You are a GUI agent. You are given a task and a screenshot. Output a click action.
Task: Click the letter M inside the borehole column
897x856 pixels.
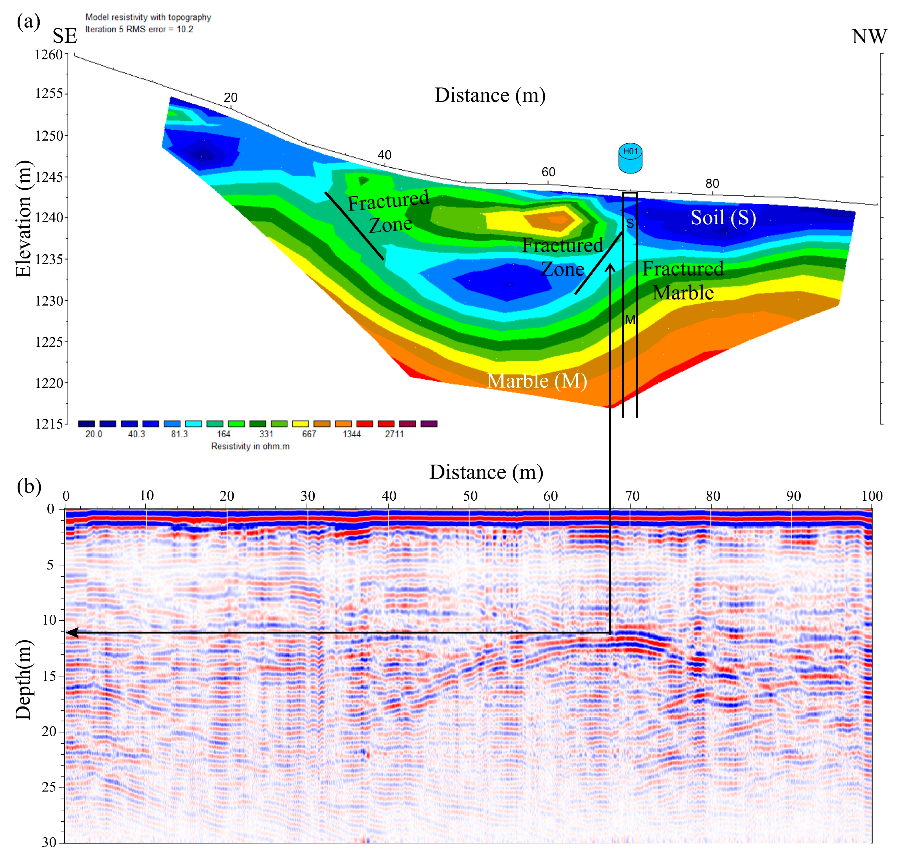[630, 320]
